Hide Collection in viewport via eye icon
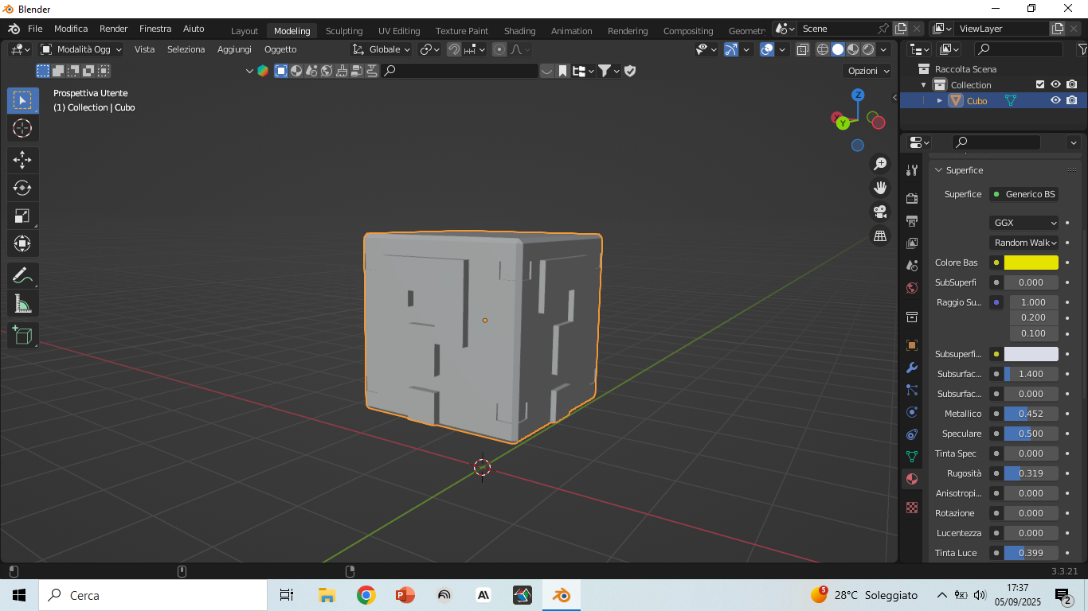Viewport: 1088px width, 611px height. click(x=1055, y=84)
